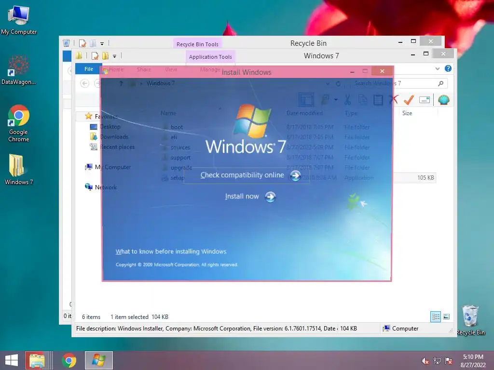The height and width of the screenshot is (370, 494).
Task: Minimize the Install Windows dialog
Action: [352, 72]
